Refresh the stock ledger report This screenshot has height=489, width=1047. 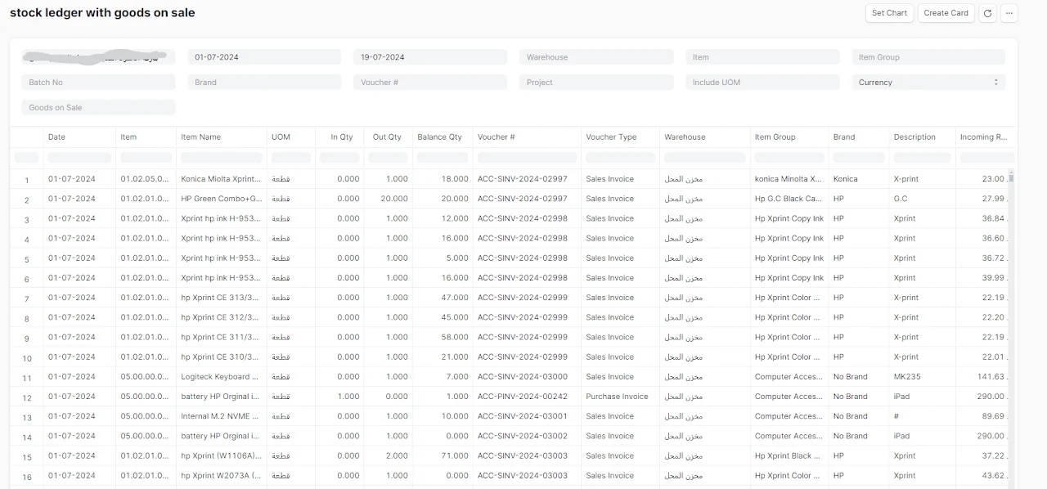click(987, 13)
